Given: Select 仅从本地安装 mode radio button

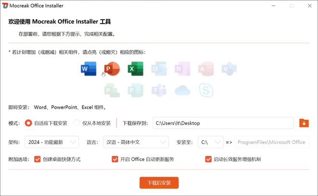Looking at the screenshot, I should [x=77, y=123].
